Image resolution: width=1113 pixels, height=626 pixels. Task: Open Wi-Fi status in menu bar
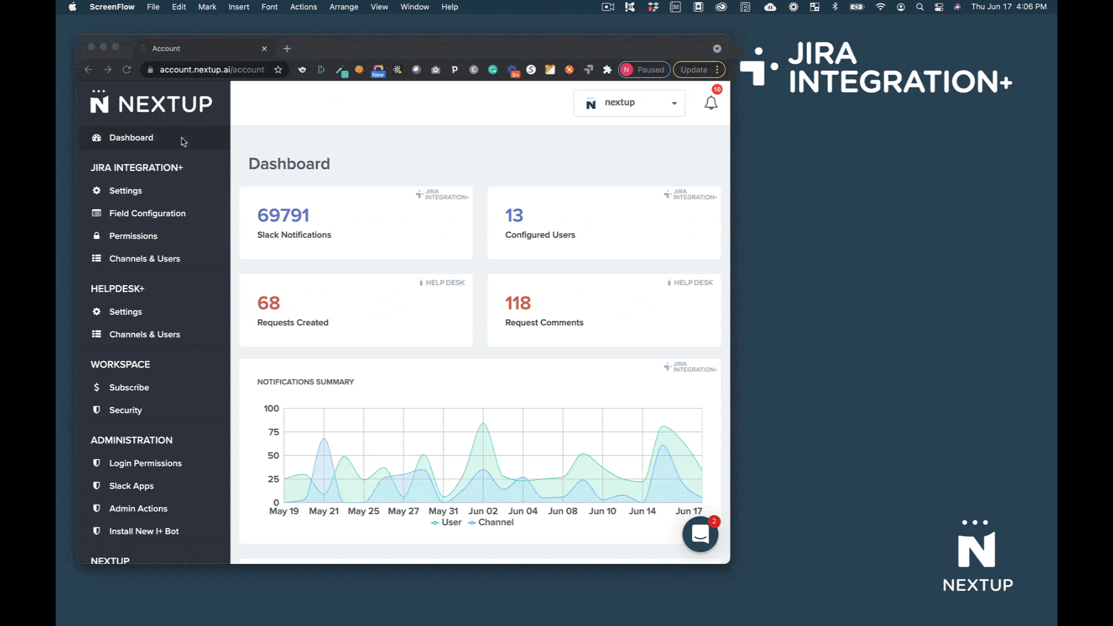point(881,7)
